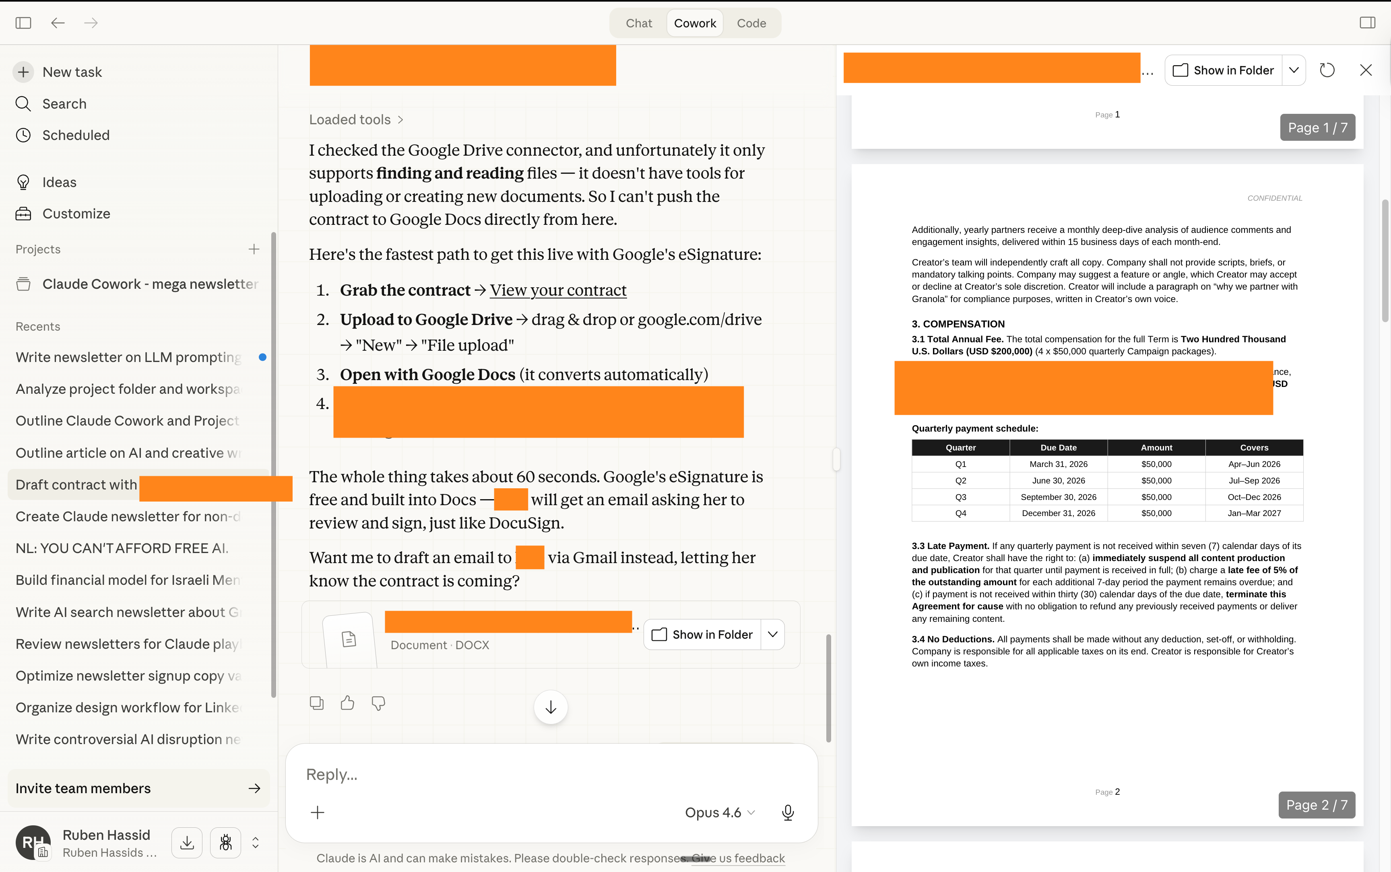Click the scroll-to-bottom arrow button
This screenshot has width=1391, height=872.
(x=550, y=707)
